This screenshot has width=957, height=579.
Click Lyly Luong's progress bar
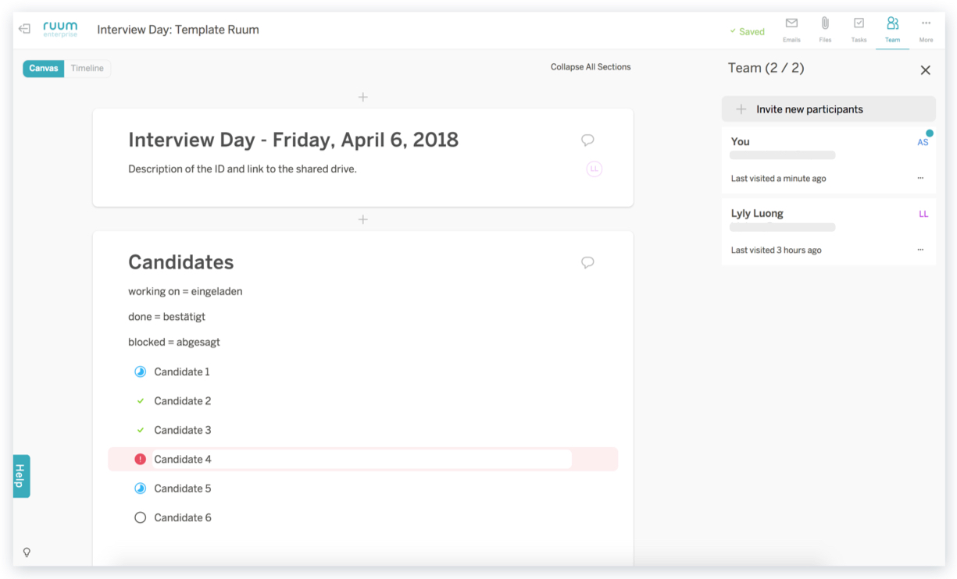pos(782,227)
